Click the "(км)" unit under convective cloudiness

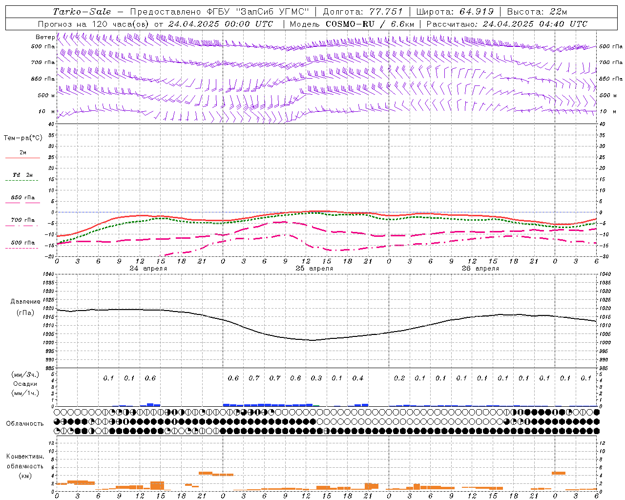[x=25, y=476]
